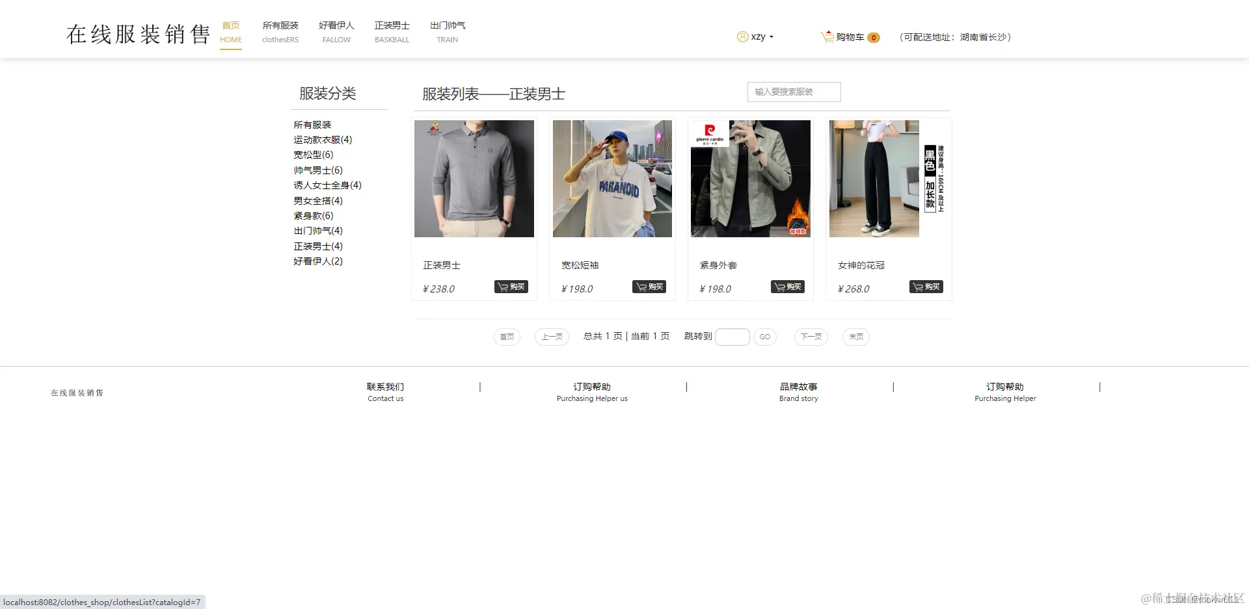Click the 购物车 shopping cart icon

click(827, 36)
